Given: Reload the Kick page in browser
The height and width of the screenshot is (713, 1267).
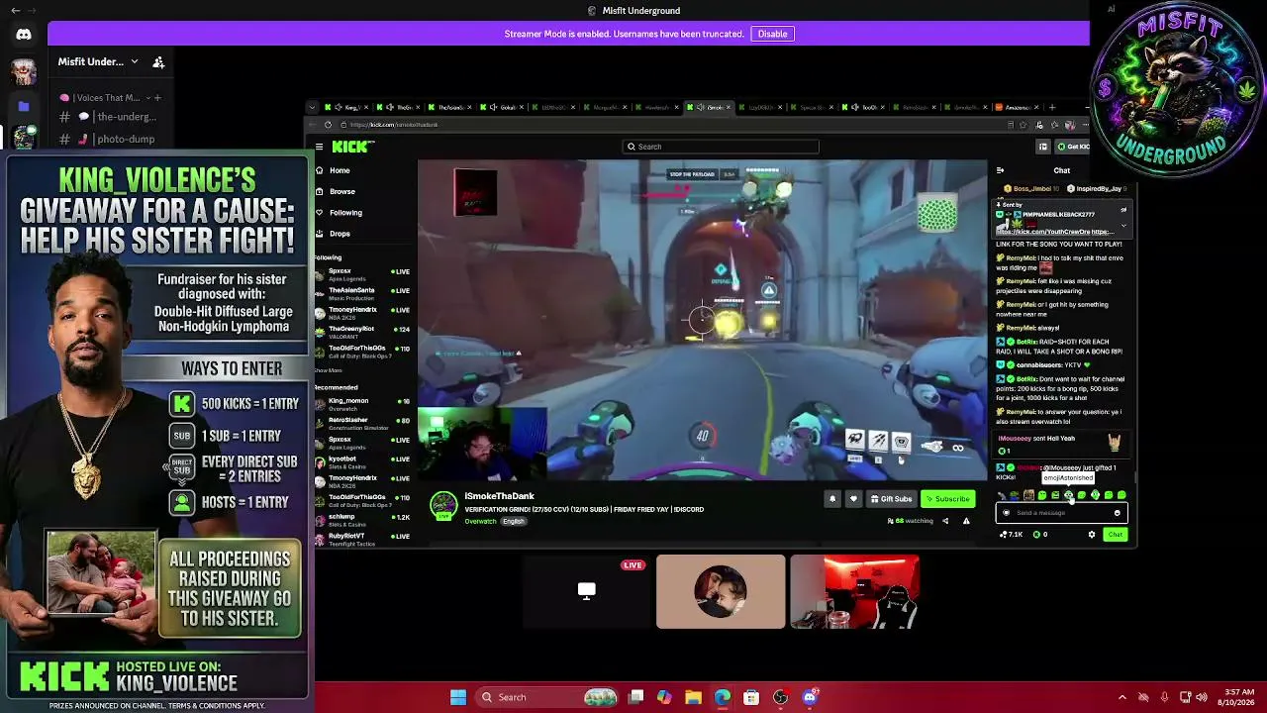Looking at the screenshot, I should click(x=328, y=125).
